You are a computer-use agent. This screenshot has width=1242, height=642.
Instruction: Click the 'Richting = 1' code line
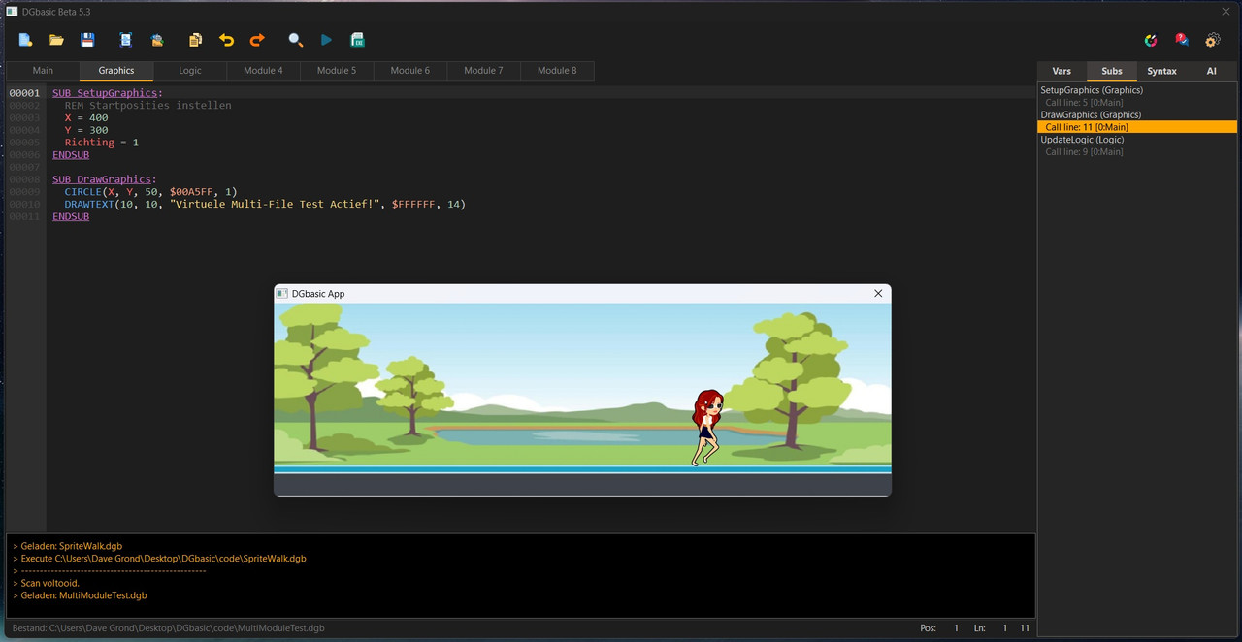pyautogui.click(x=102, y=143)
